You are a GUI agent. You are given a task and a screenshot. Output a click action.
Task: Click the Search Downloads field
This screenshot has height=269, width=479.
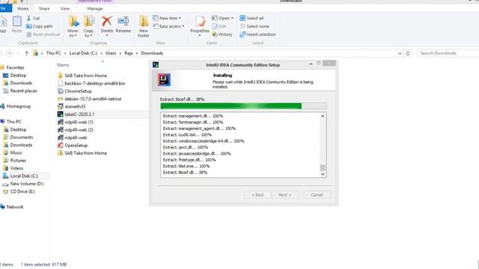(448, 53)
